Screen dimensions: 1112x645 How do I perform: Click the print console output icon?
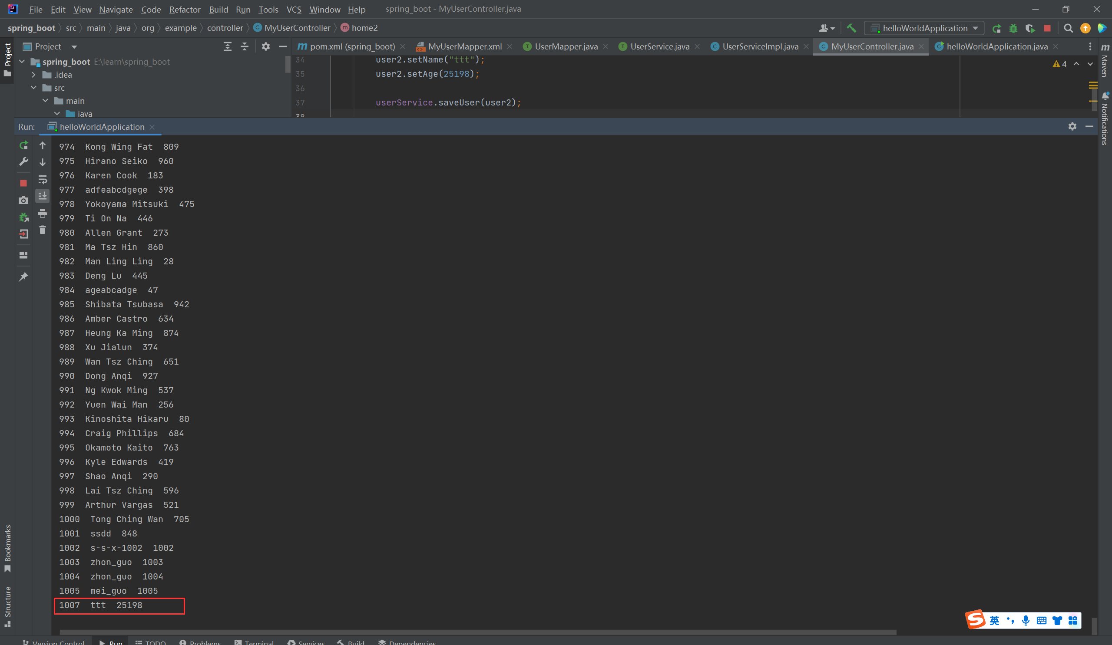tap(43, 214)
